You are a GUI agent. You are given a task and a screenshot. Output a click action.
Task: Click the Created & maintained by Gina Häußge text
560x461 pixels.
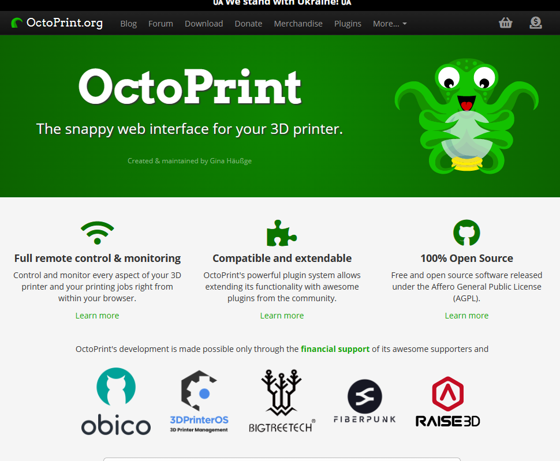[189, 161]
